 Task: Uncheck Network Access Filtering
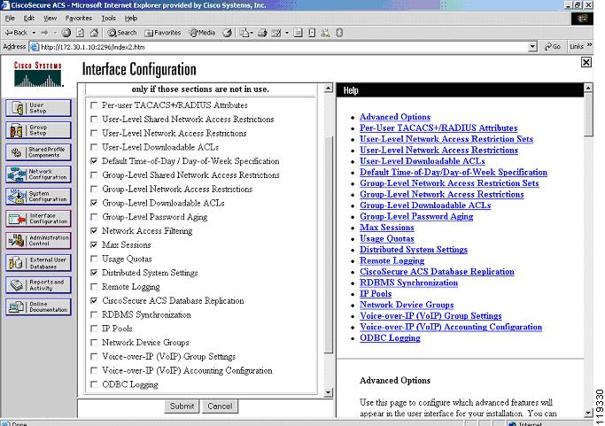pos(94,231)
